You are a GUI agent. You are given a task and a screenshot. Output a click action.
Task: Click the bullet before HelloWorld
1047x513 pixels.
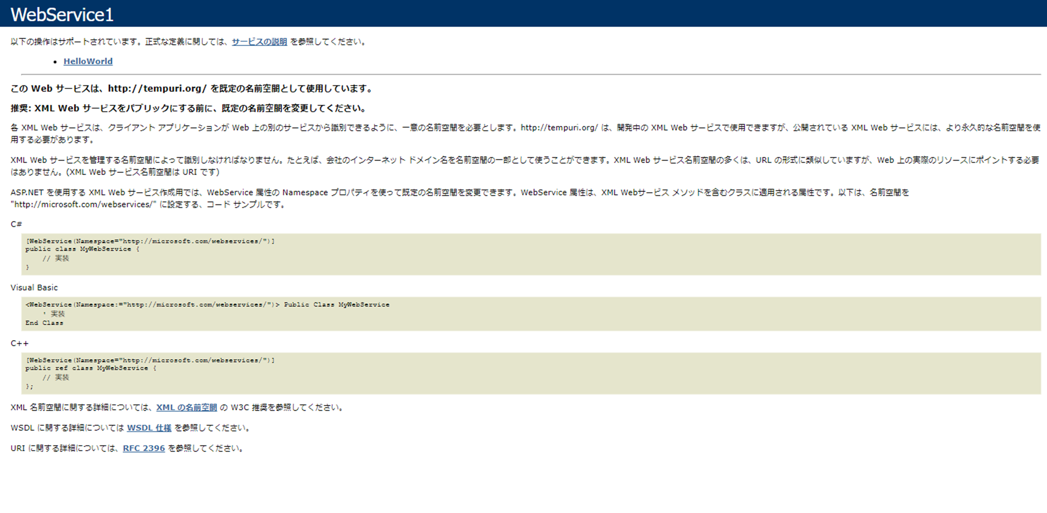click(x=55, y=62)
